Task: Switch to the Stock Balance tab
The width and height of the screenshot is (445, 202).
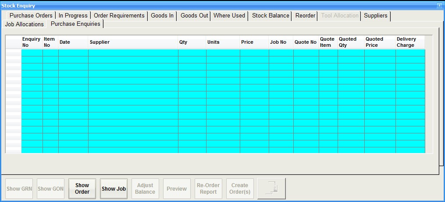Action: coord(271,16)
